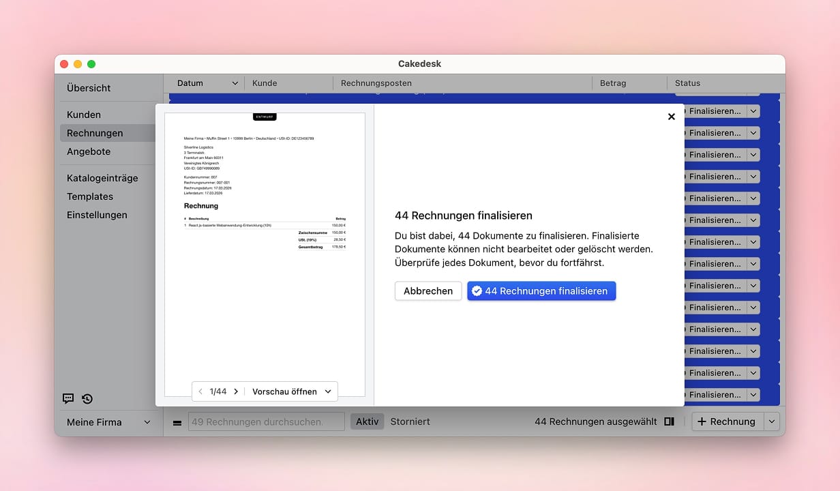Select the Aktiv filter tab
Viewport: 840px width, 491px height.
[367, 421]
